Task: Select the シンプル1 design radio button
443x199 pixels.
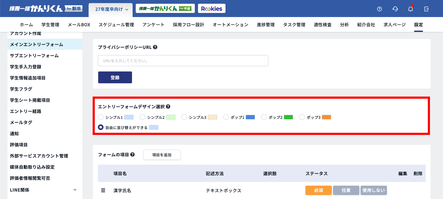Action: coord(101,117)
